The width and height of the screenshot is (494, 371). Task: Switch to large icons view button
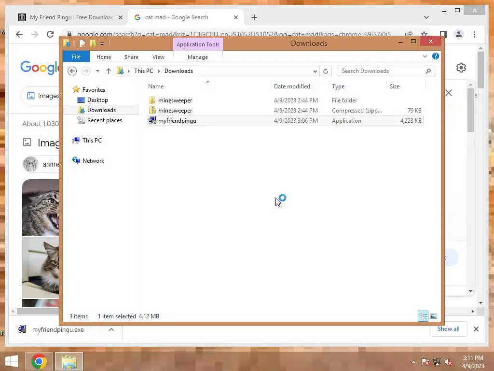coord(434,316)
